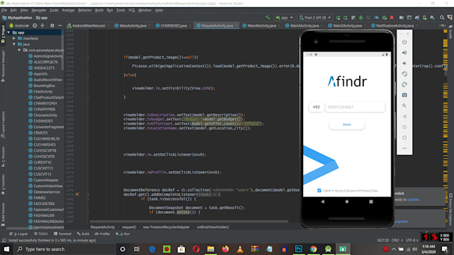Expand the manifests folder node
The height and width of the screenshot is (255, 454).
(x=14, y=39)
